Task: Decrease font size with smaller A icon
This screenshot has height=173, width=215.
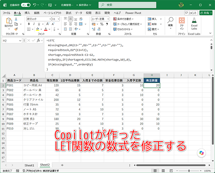Action: coord(53,24)
